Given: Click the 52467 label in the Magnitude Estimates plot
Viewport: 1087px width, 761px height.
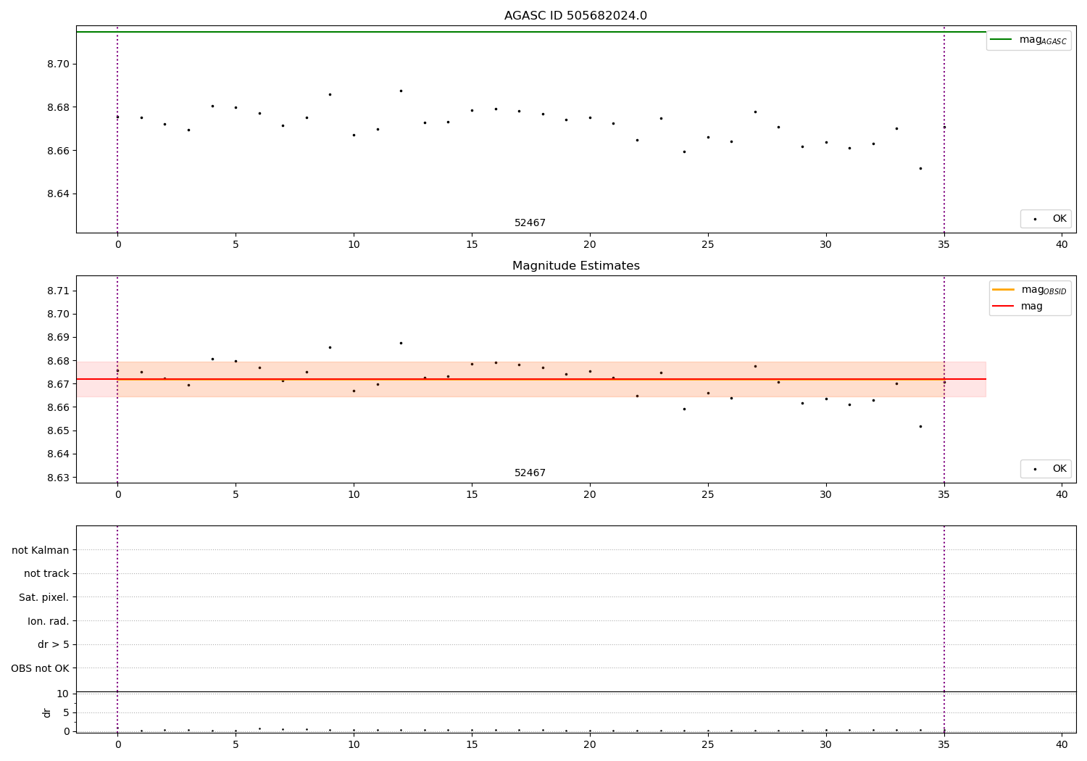Looking at the screenshot, I should [530, 473].
